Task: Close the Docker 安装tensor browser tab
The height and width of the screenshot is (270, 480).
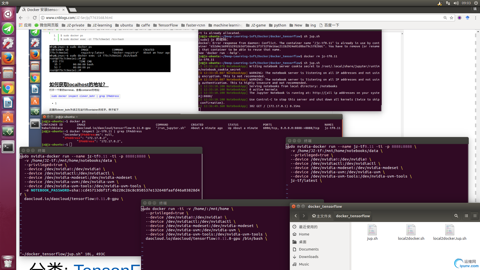Action: (x=63, y=10)
